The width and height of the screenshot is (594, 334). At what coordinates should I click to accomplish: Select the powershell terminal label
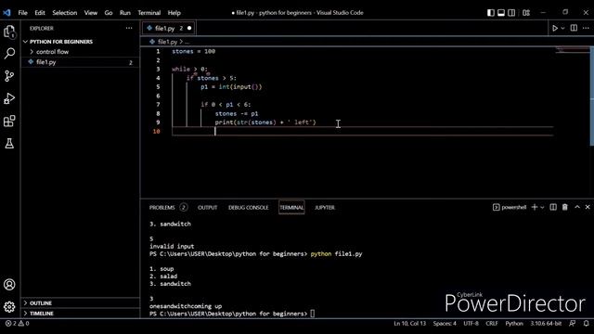tap(510, 207)
